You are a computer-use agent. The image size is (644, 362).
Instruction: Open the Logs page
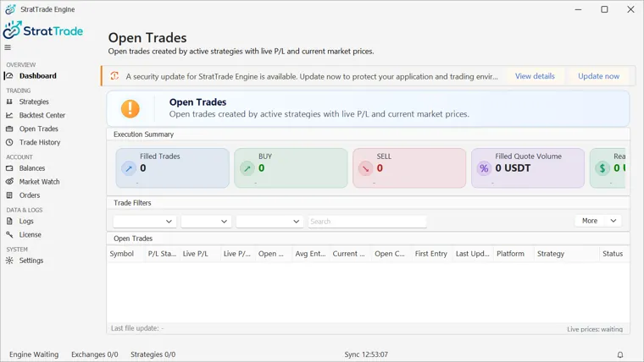pos(26,221)
